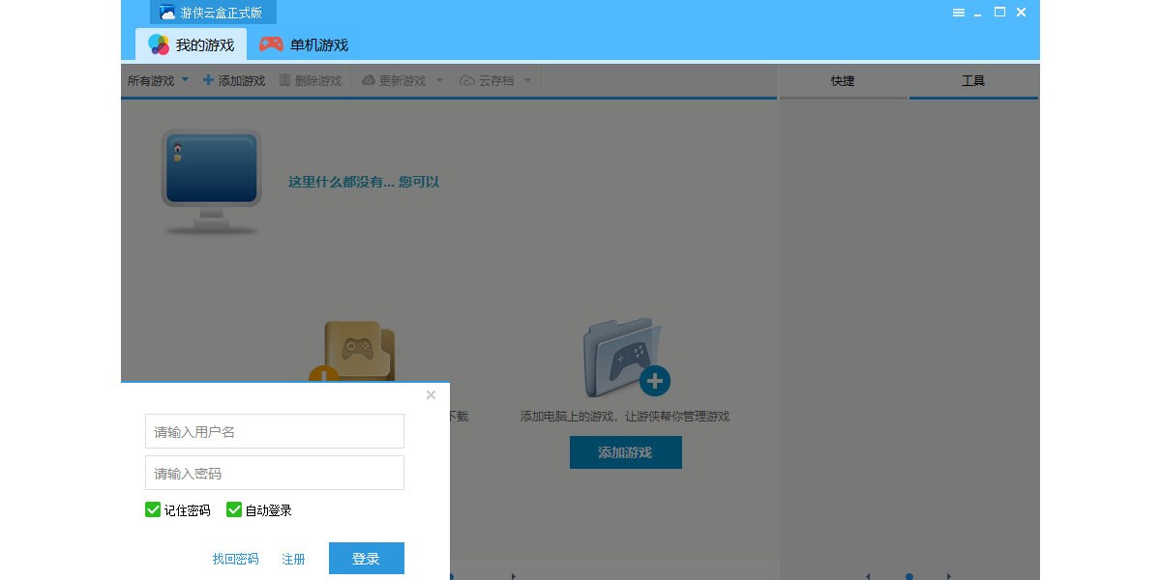The image size is (1161, 580).
Task: Click the 注册 link
Action: point(293,559)
